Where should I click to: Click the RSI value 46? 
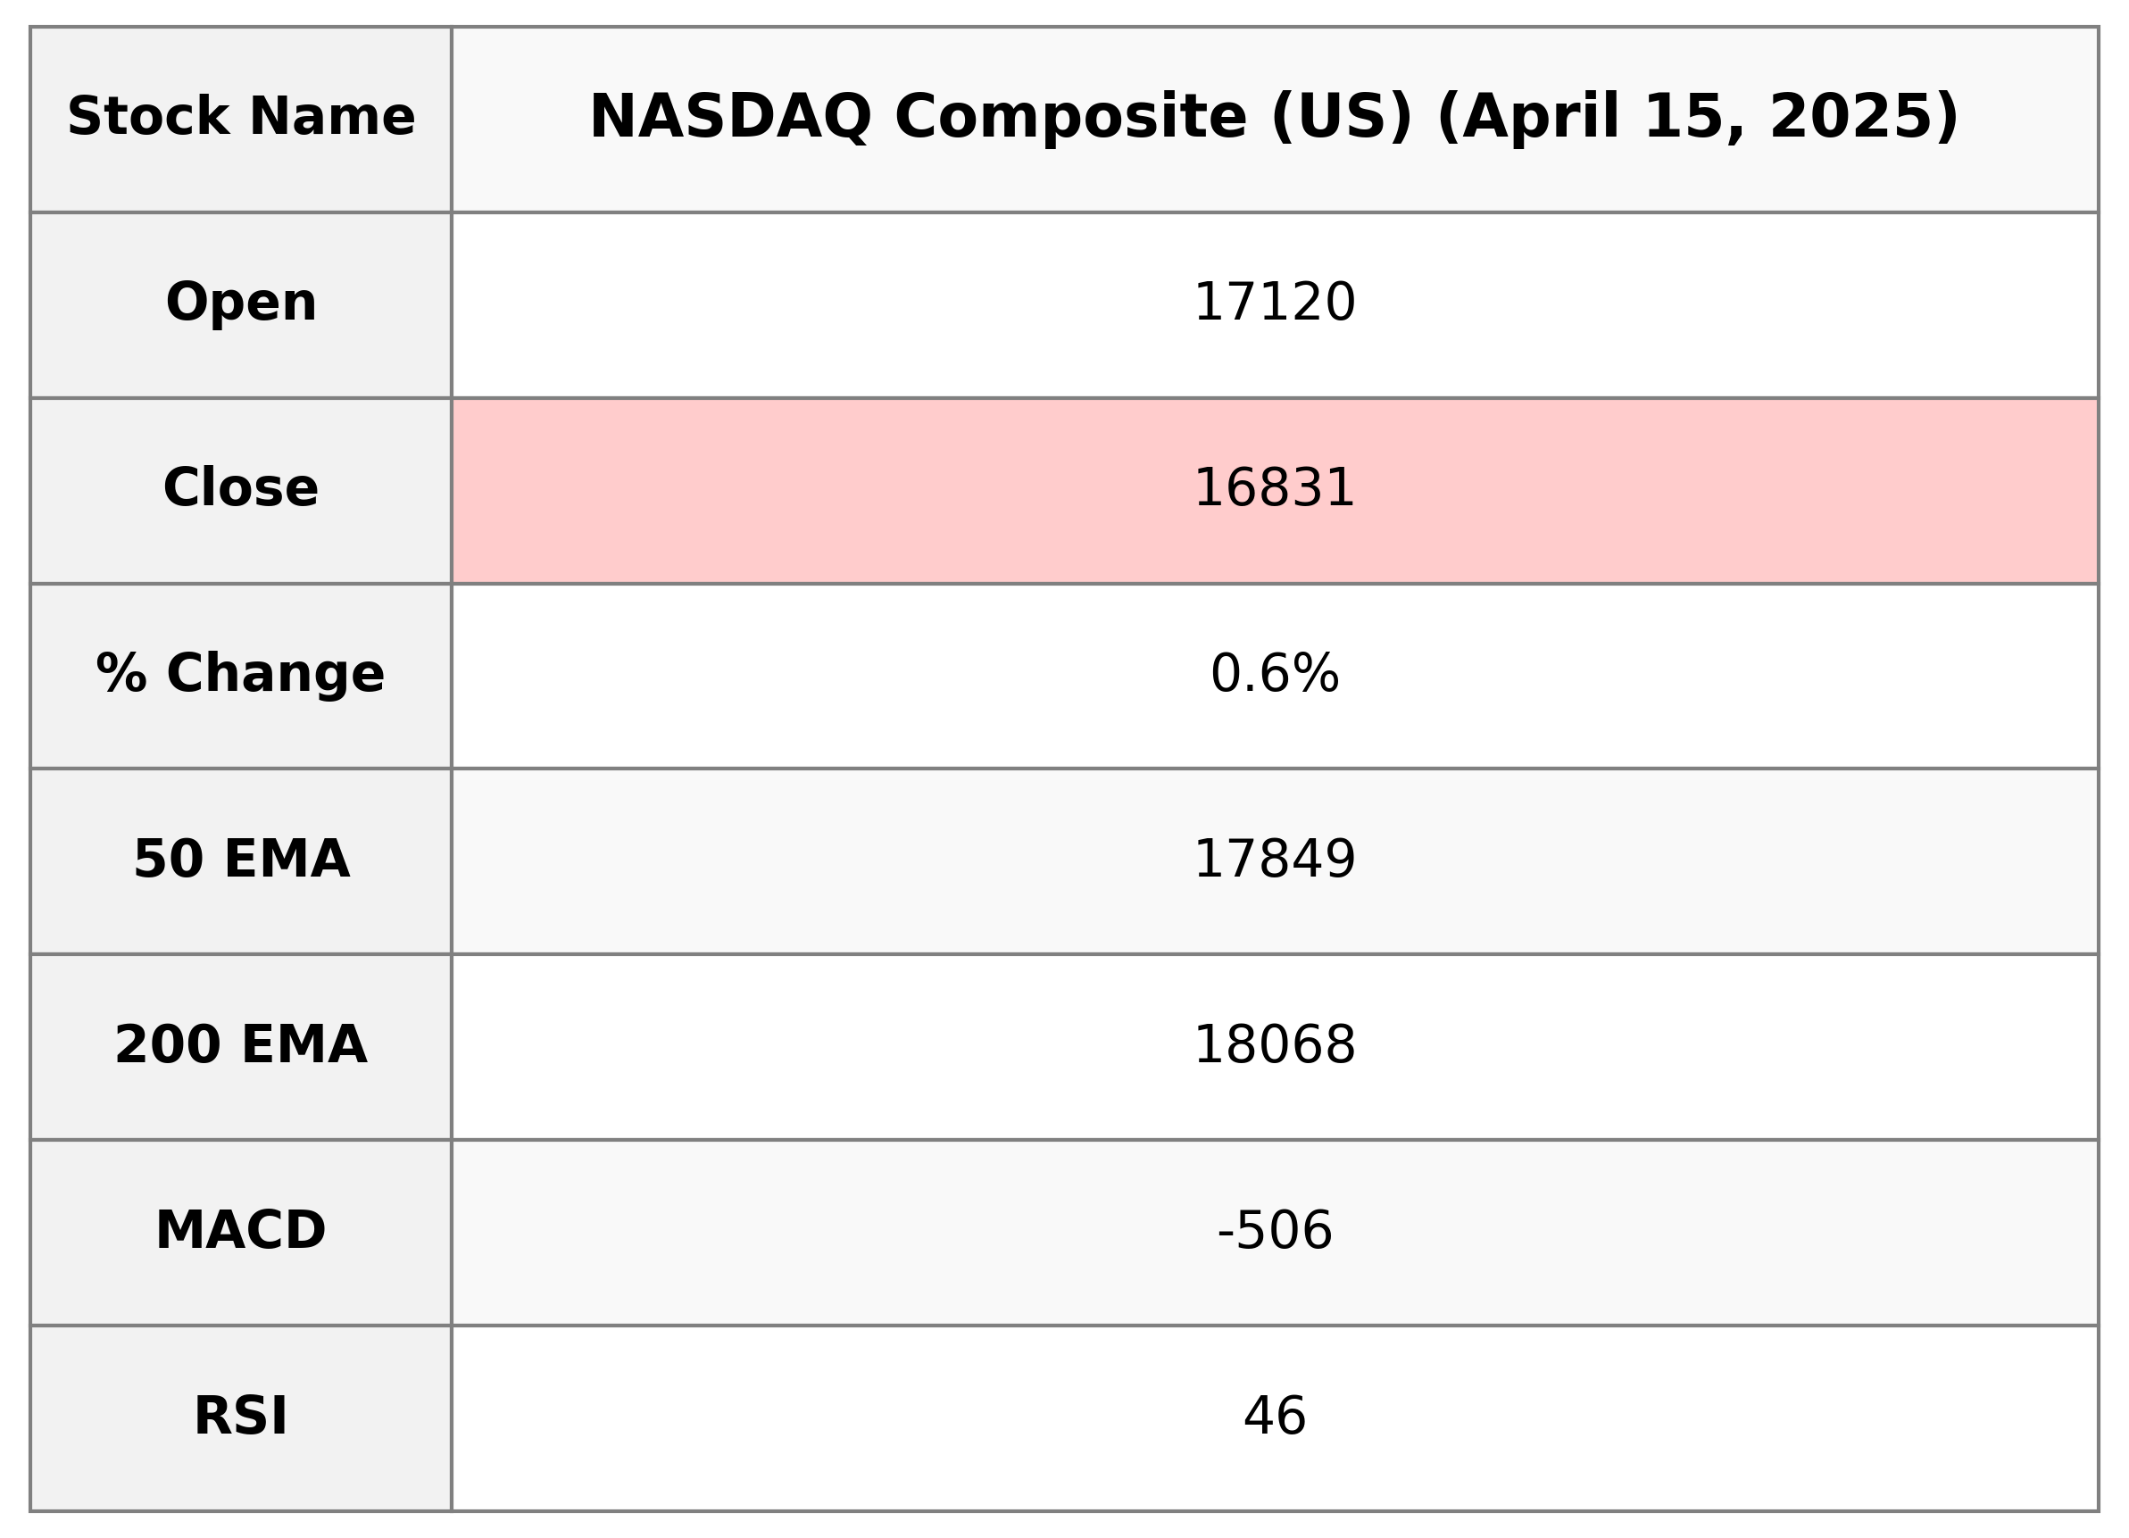click(1274, 1416)
